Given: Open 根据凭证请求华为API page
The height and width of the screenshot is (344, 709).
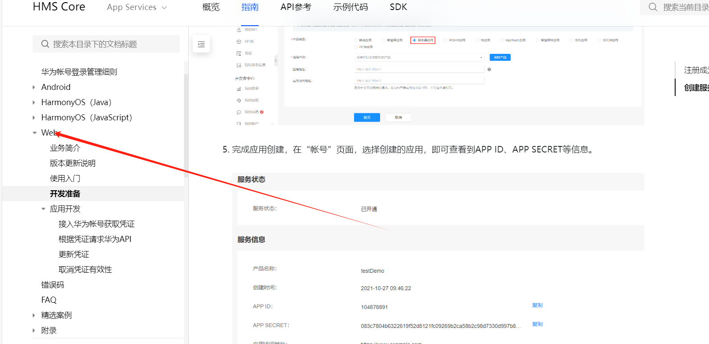Looking at the screenshot, I should pyautogui.click(x=95, y=239).
